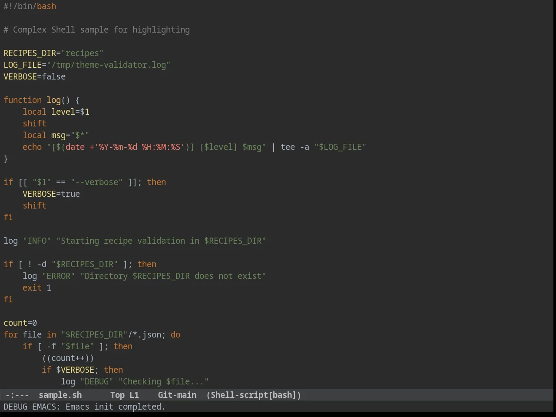556x417 pixels.
Task: Click echo area message 'Emacs init completed.'
Action: tap(116, 407)
